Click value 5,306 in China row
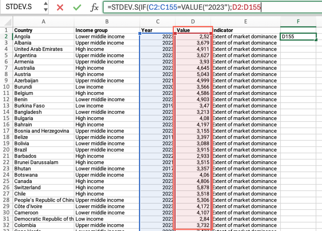This screenshot has height=231, width=322. (x=193, y=200)
